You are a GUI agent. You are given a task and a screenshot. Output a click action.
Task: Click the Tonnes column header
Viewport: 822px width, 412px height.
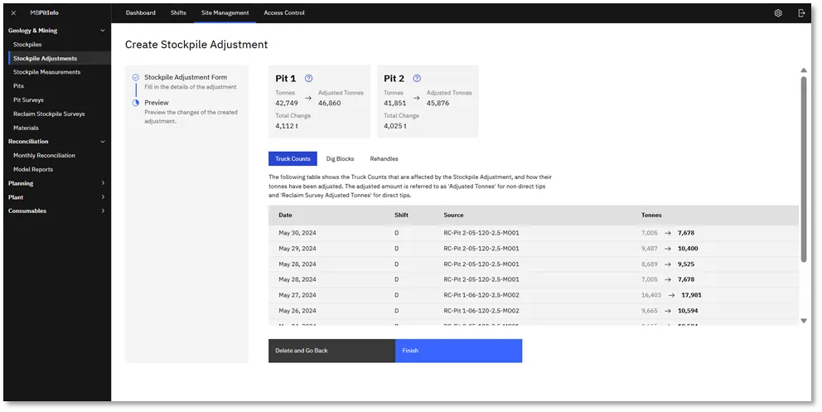(x=651, y=215)
